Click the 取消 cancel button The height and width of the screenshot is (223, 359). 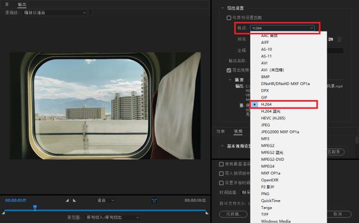click(x=339, y=214)
